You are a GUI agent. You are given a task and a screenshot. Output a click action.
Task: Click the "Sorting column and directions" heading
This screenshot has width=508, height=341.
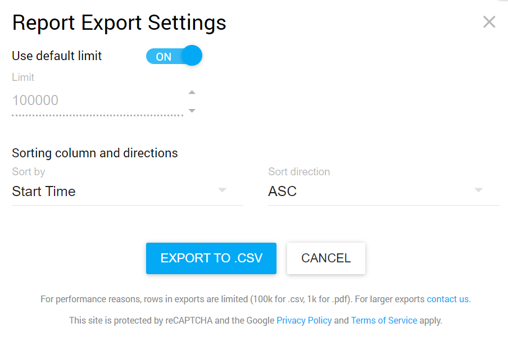(x=95, y=153)
